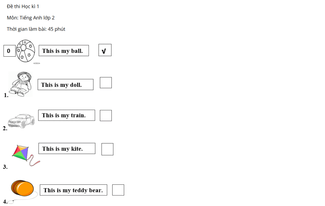This screenshot has width=325, height=206.
Task: Select the sentence 'This is my teddy bear.'
Action: pos(73,190)
